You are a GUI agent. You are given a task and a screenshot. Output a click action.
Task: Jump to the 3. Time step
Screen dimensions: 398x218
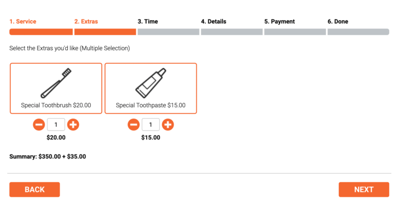[148, 22]
